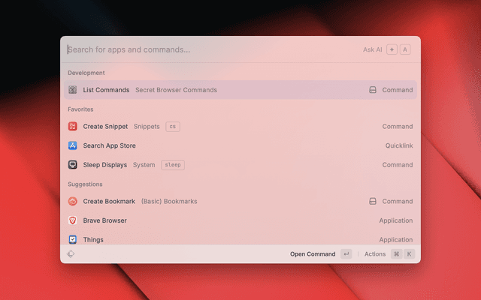The width and height of the screenshot is (481, 300).
Task: Select the Sleep Displays command
Action: (x=240, y=165)
